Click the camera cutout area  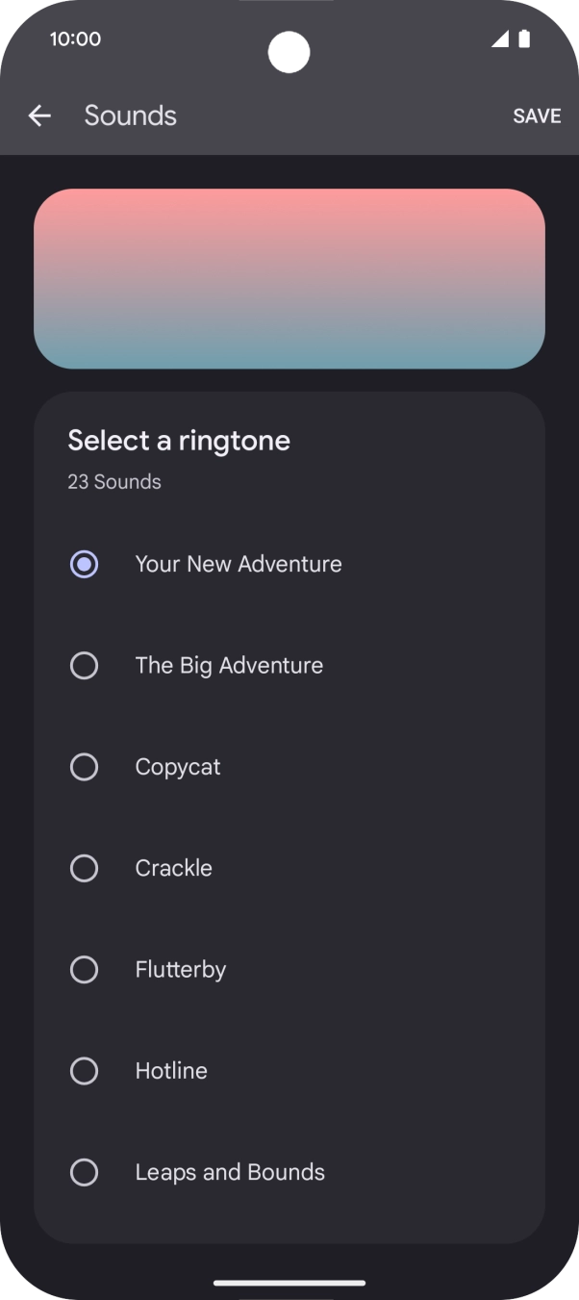289,54
